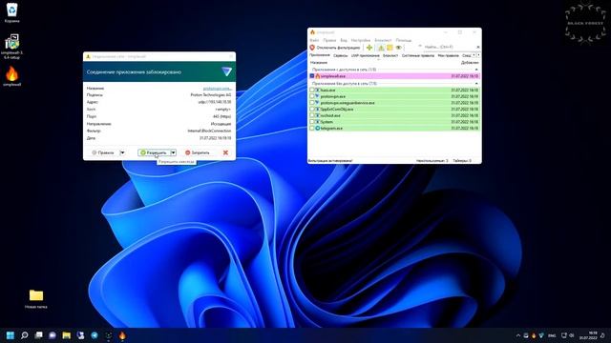Viewport: 611px width, 343px height.
Task: Open the 'Помощь' menu in simplewall
Action: (403, 40)
